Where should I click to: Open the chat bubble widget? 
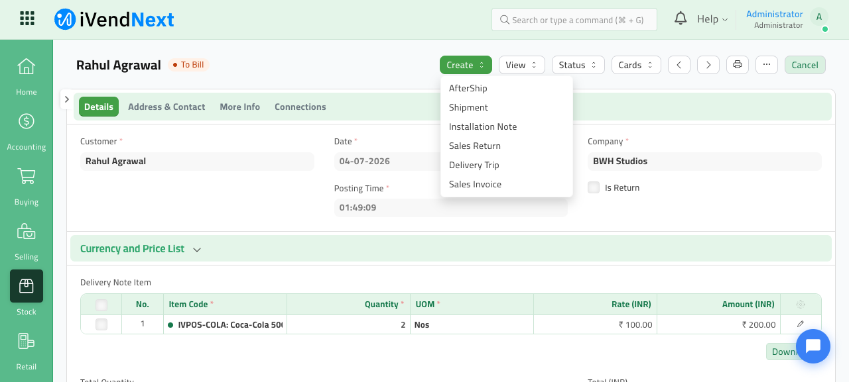[813, 346]
